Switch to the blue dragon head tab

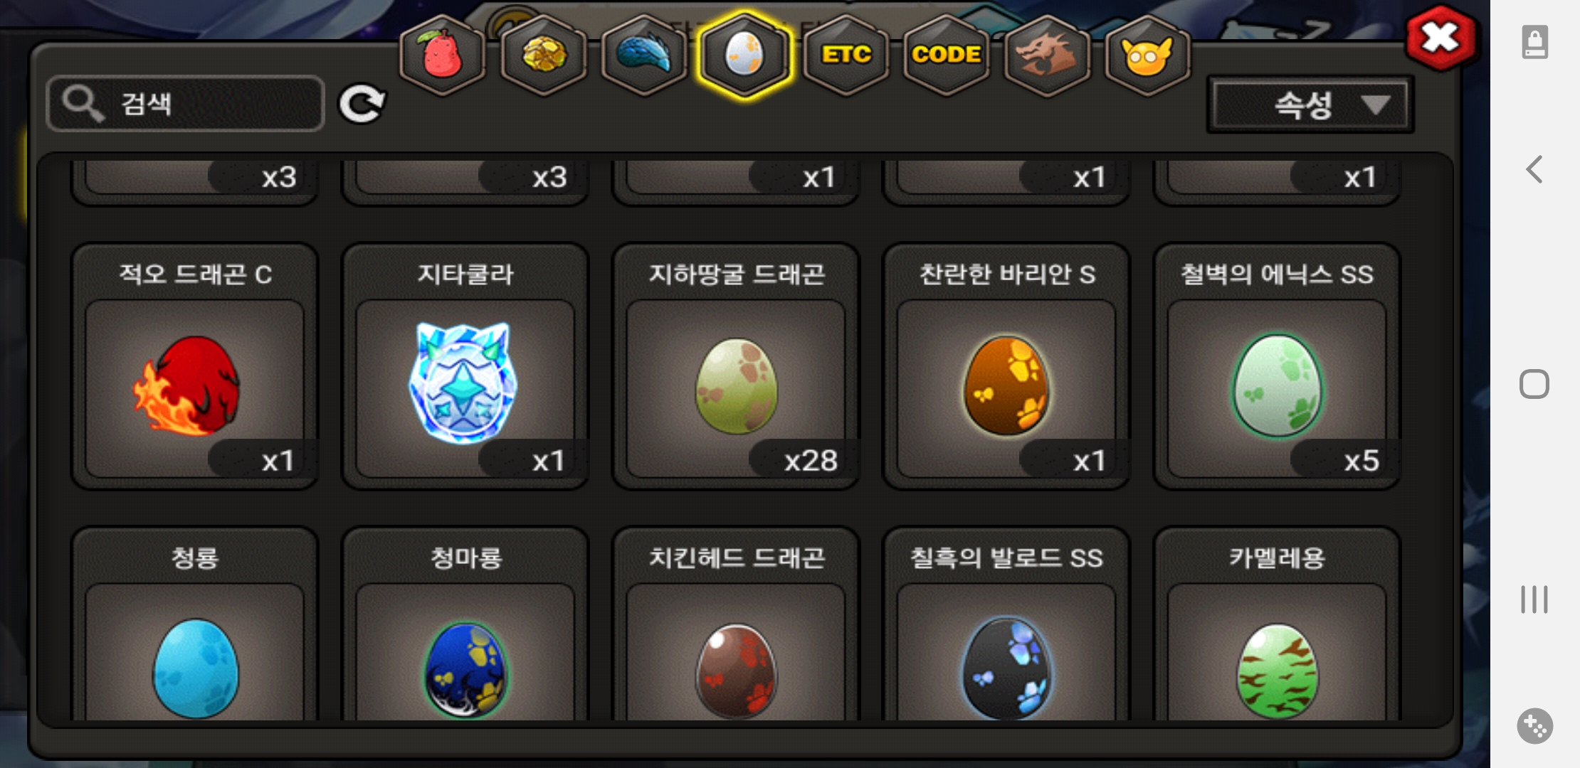click(644, 55)
